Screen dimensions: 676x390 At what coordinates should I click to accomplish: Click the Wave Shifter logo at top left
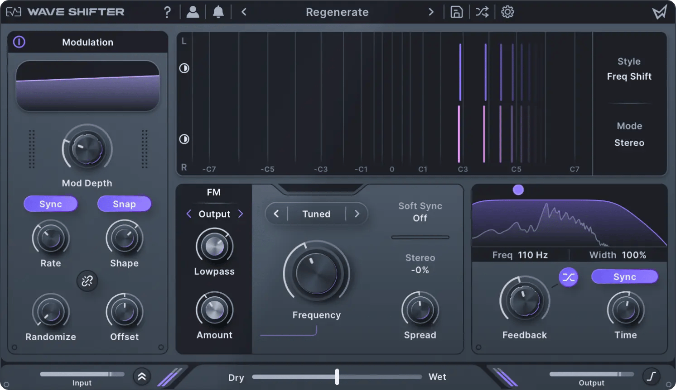pos(65,12)
